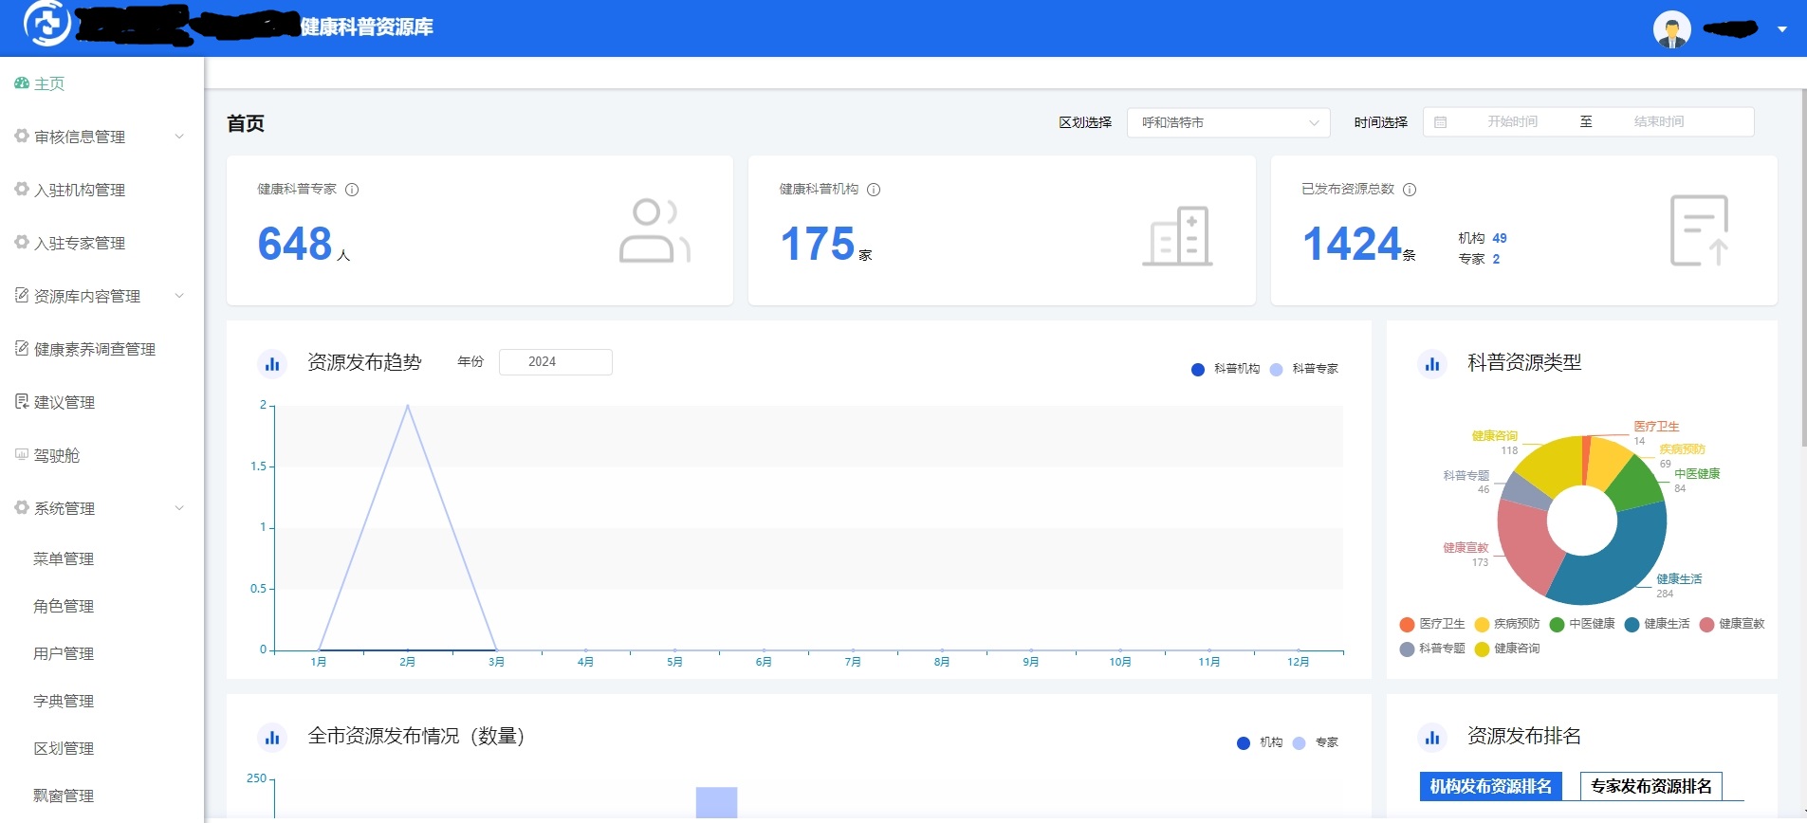Toggle 科普专题 legend in pie chart
1807x823 pixels.
(1432, 649)
